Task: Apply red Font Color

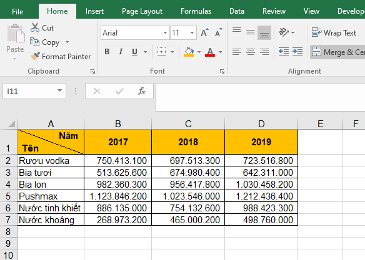Action: tap(210, 52)
